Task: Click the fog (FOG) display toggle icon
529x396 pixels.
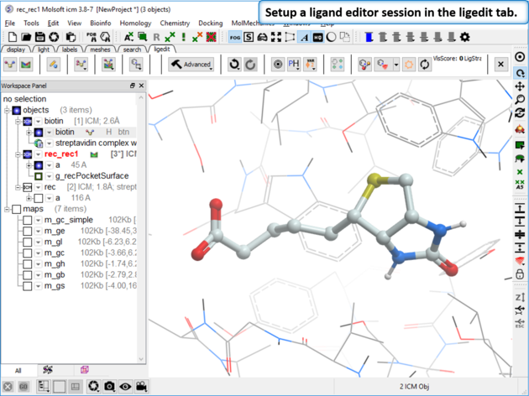Action: point(234,37)
